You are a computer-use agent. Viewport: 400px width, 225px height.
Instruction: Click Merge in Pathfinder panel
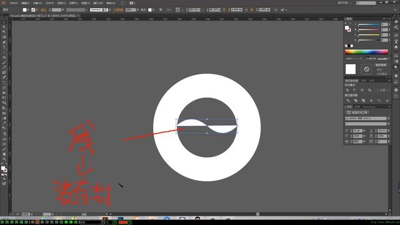[x=364, y=101]
